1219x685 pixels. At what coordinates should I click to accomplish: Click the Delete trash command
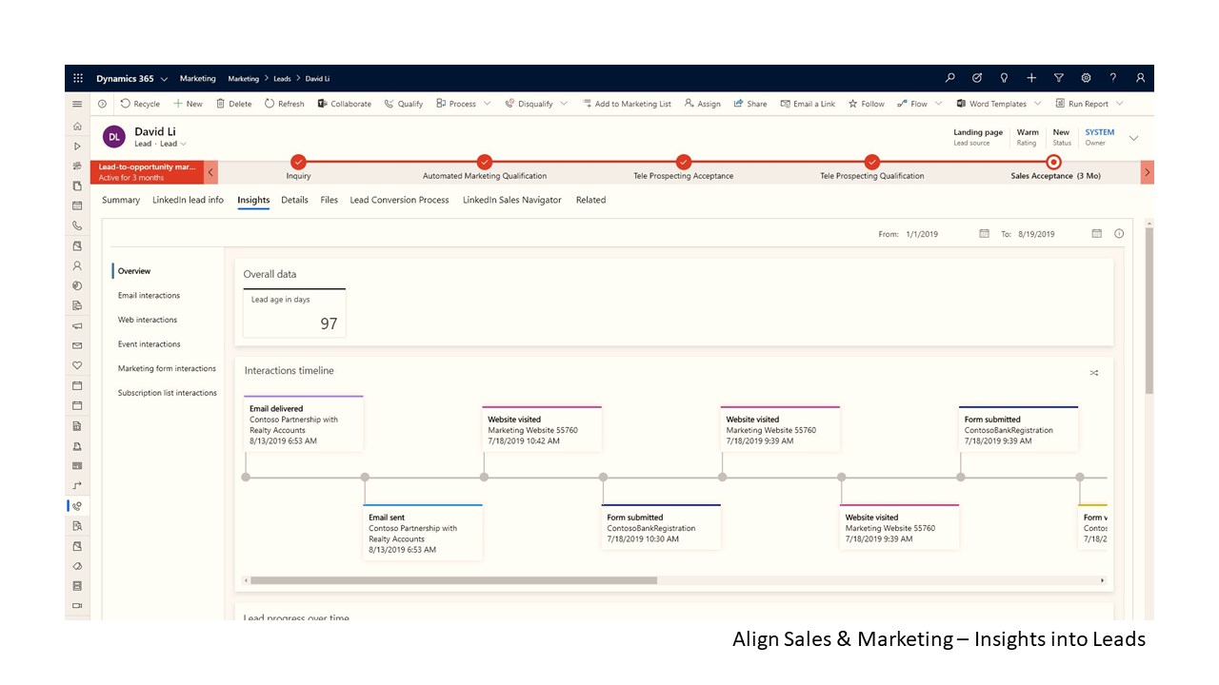[234, 104]
